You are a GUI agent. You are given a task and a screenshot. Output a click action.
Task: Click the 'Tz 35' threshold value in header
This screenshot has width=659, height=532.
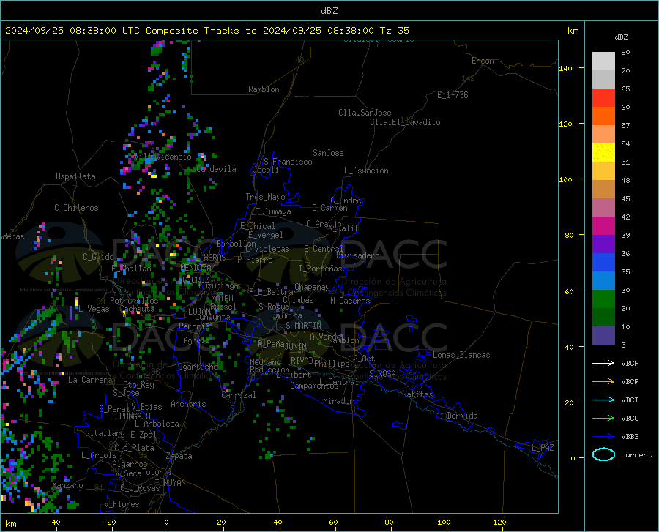[394, 31]
